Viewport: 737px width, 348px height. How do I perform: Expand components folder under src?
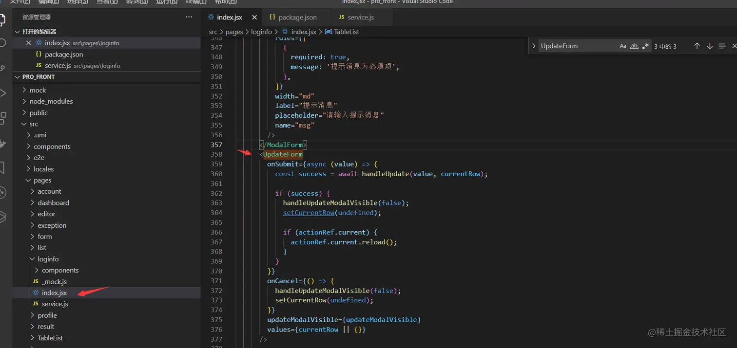(x=52, y=147)
